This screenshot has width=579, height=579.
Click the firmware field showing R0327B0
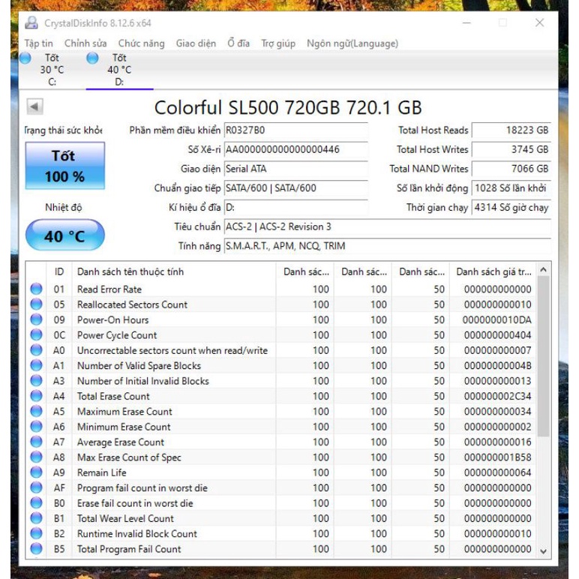point(295,130)
